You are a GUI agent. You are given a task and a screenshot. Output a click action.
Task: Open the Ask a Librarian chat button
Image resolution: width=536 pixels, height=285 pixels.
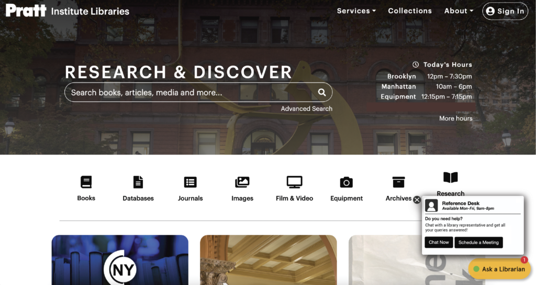(499, 269)
